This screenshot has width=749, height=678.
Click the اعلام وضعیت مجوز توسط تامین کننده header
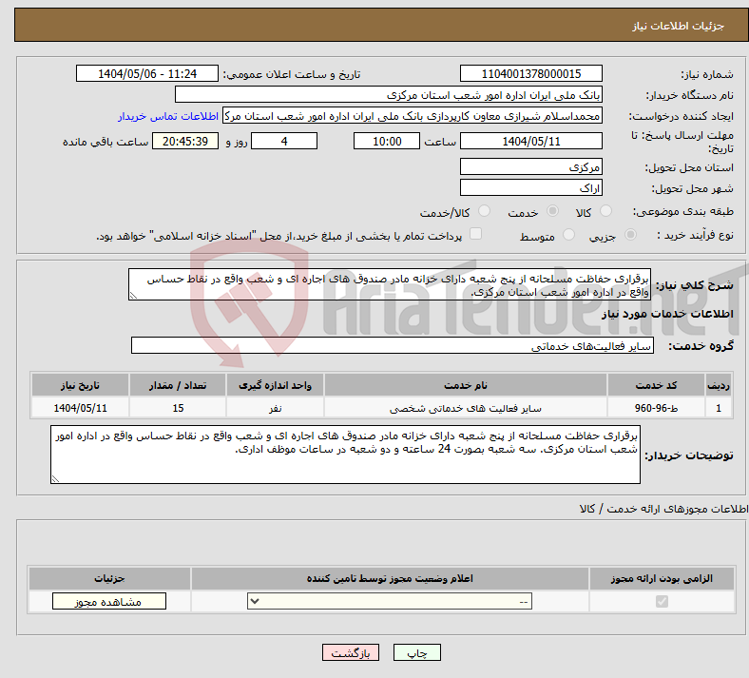click(390, 578)
